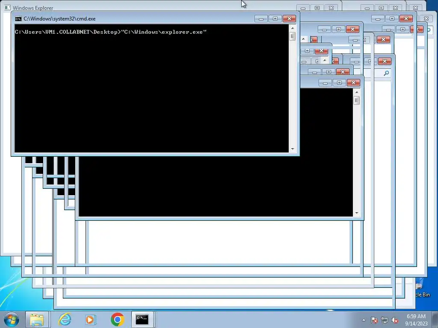Click scroll-down arrow in second cmd window
The width and height of the screenshot is (438, 328).
(356, 213)
